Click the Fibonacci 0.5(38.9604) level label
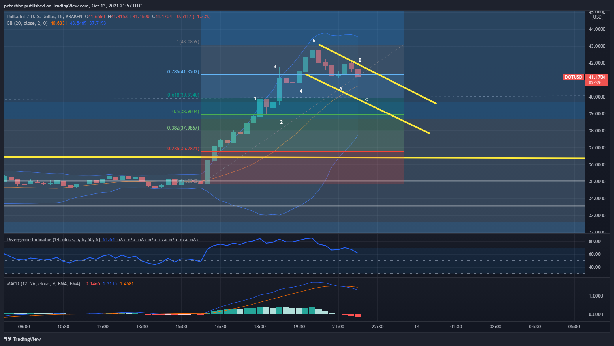Viewport: 614px width, 346px height. [186, 112]
